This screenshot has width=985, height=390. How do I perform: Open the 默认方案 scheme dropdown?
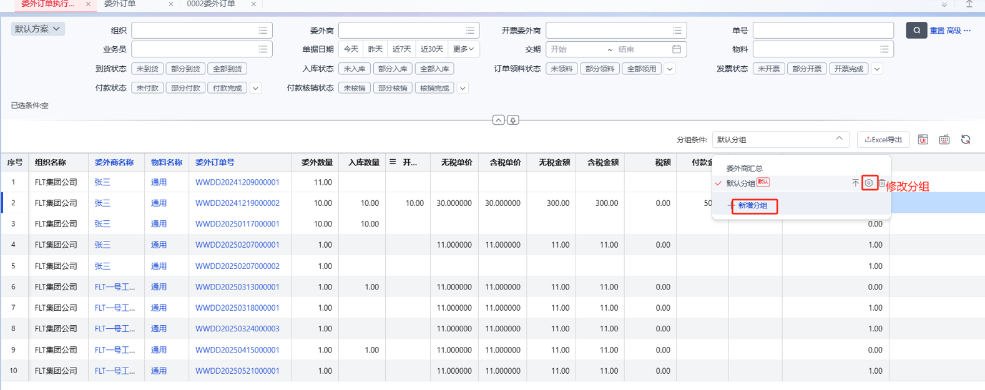click(37, 29)
